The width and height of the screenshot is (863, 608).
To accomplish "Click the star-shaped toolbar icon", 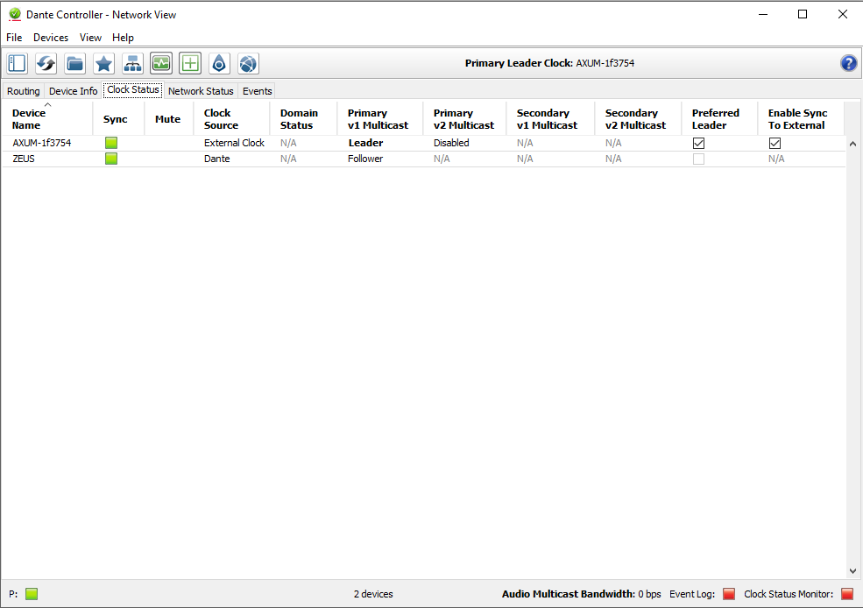I will point(104,63).
